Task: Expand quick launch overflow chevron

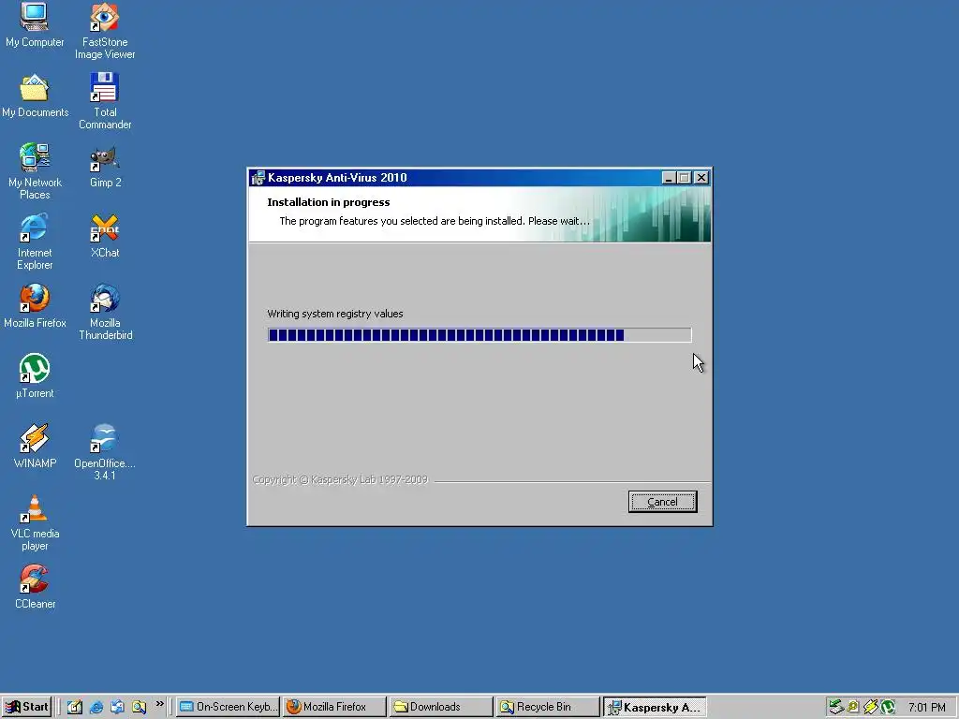Action: coord(159,704)
